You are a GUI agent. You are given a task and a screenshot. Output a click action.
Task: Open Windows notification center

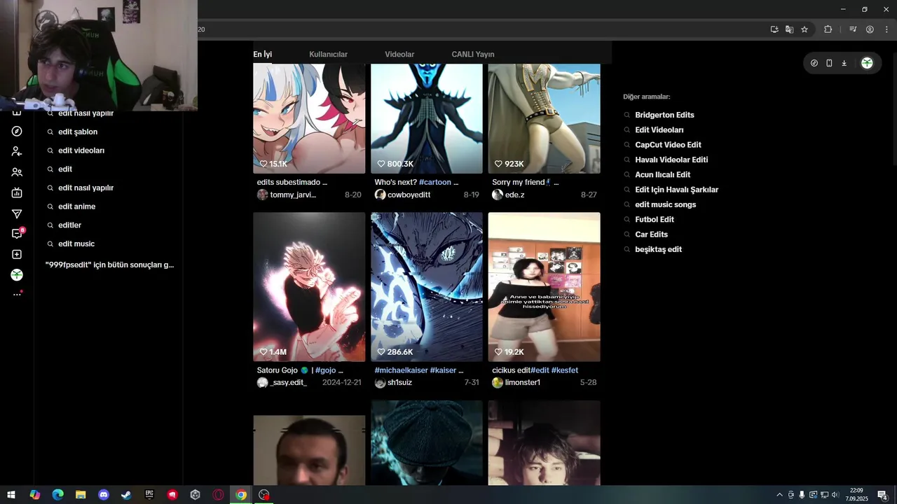(883, 495)
